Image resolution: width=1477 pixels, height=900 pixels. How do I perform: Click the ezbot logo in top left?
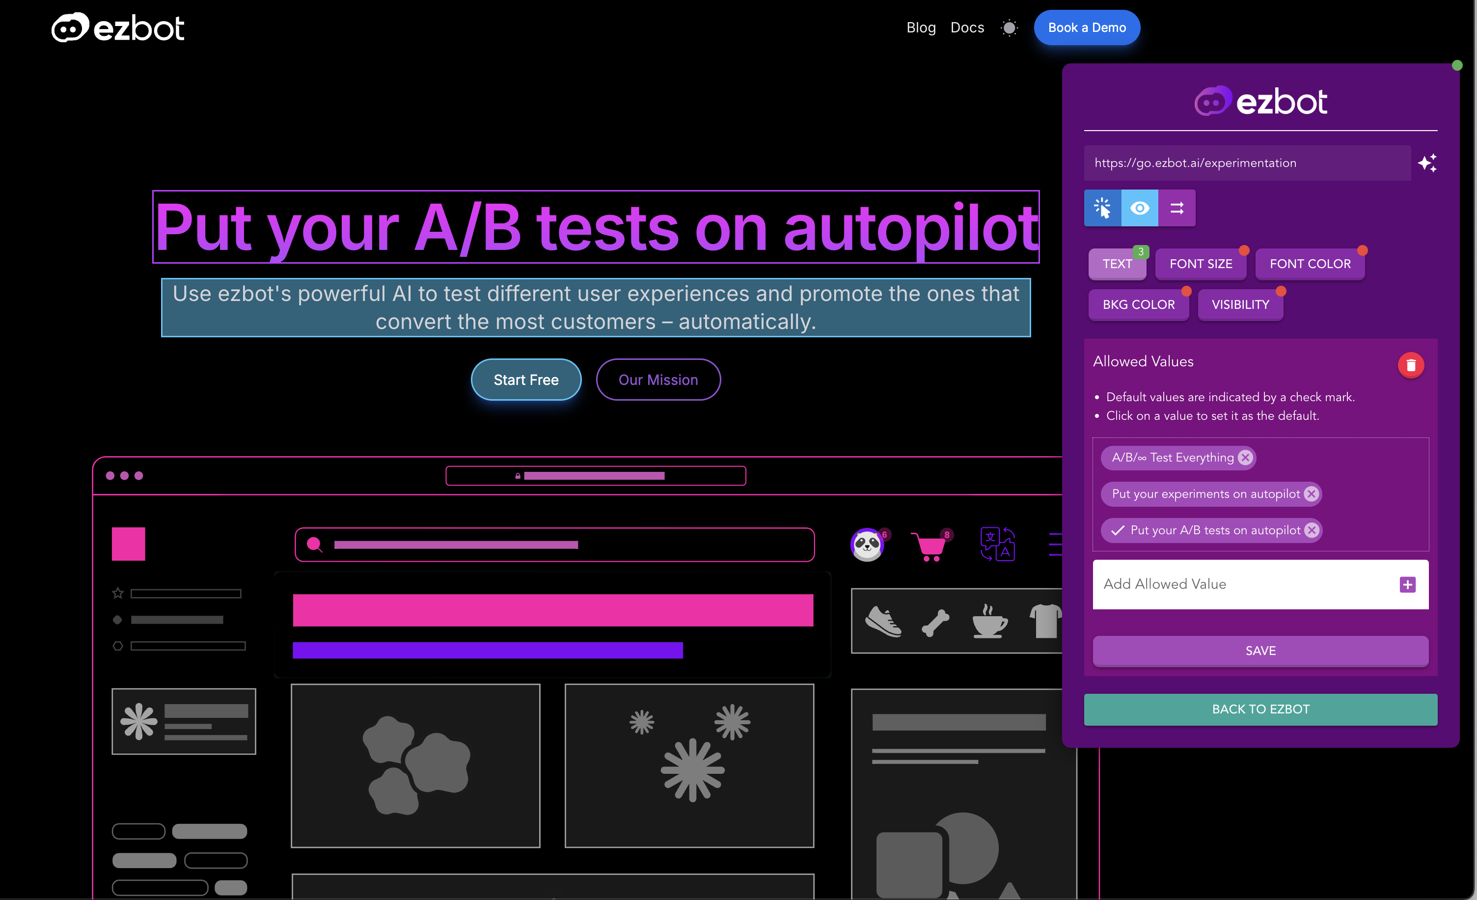pyautogui.click(x=118, y=27)
